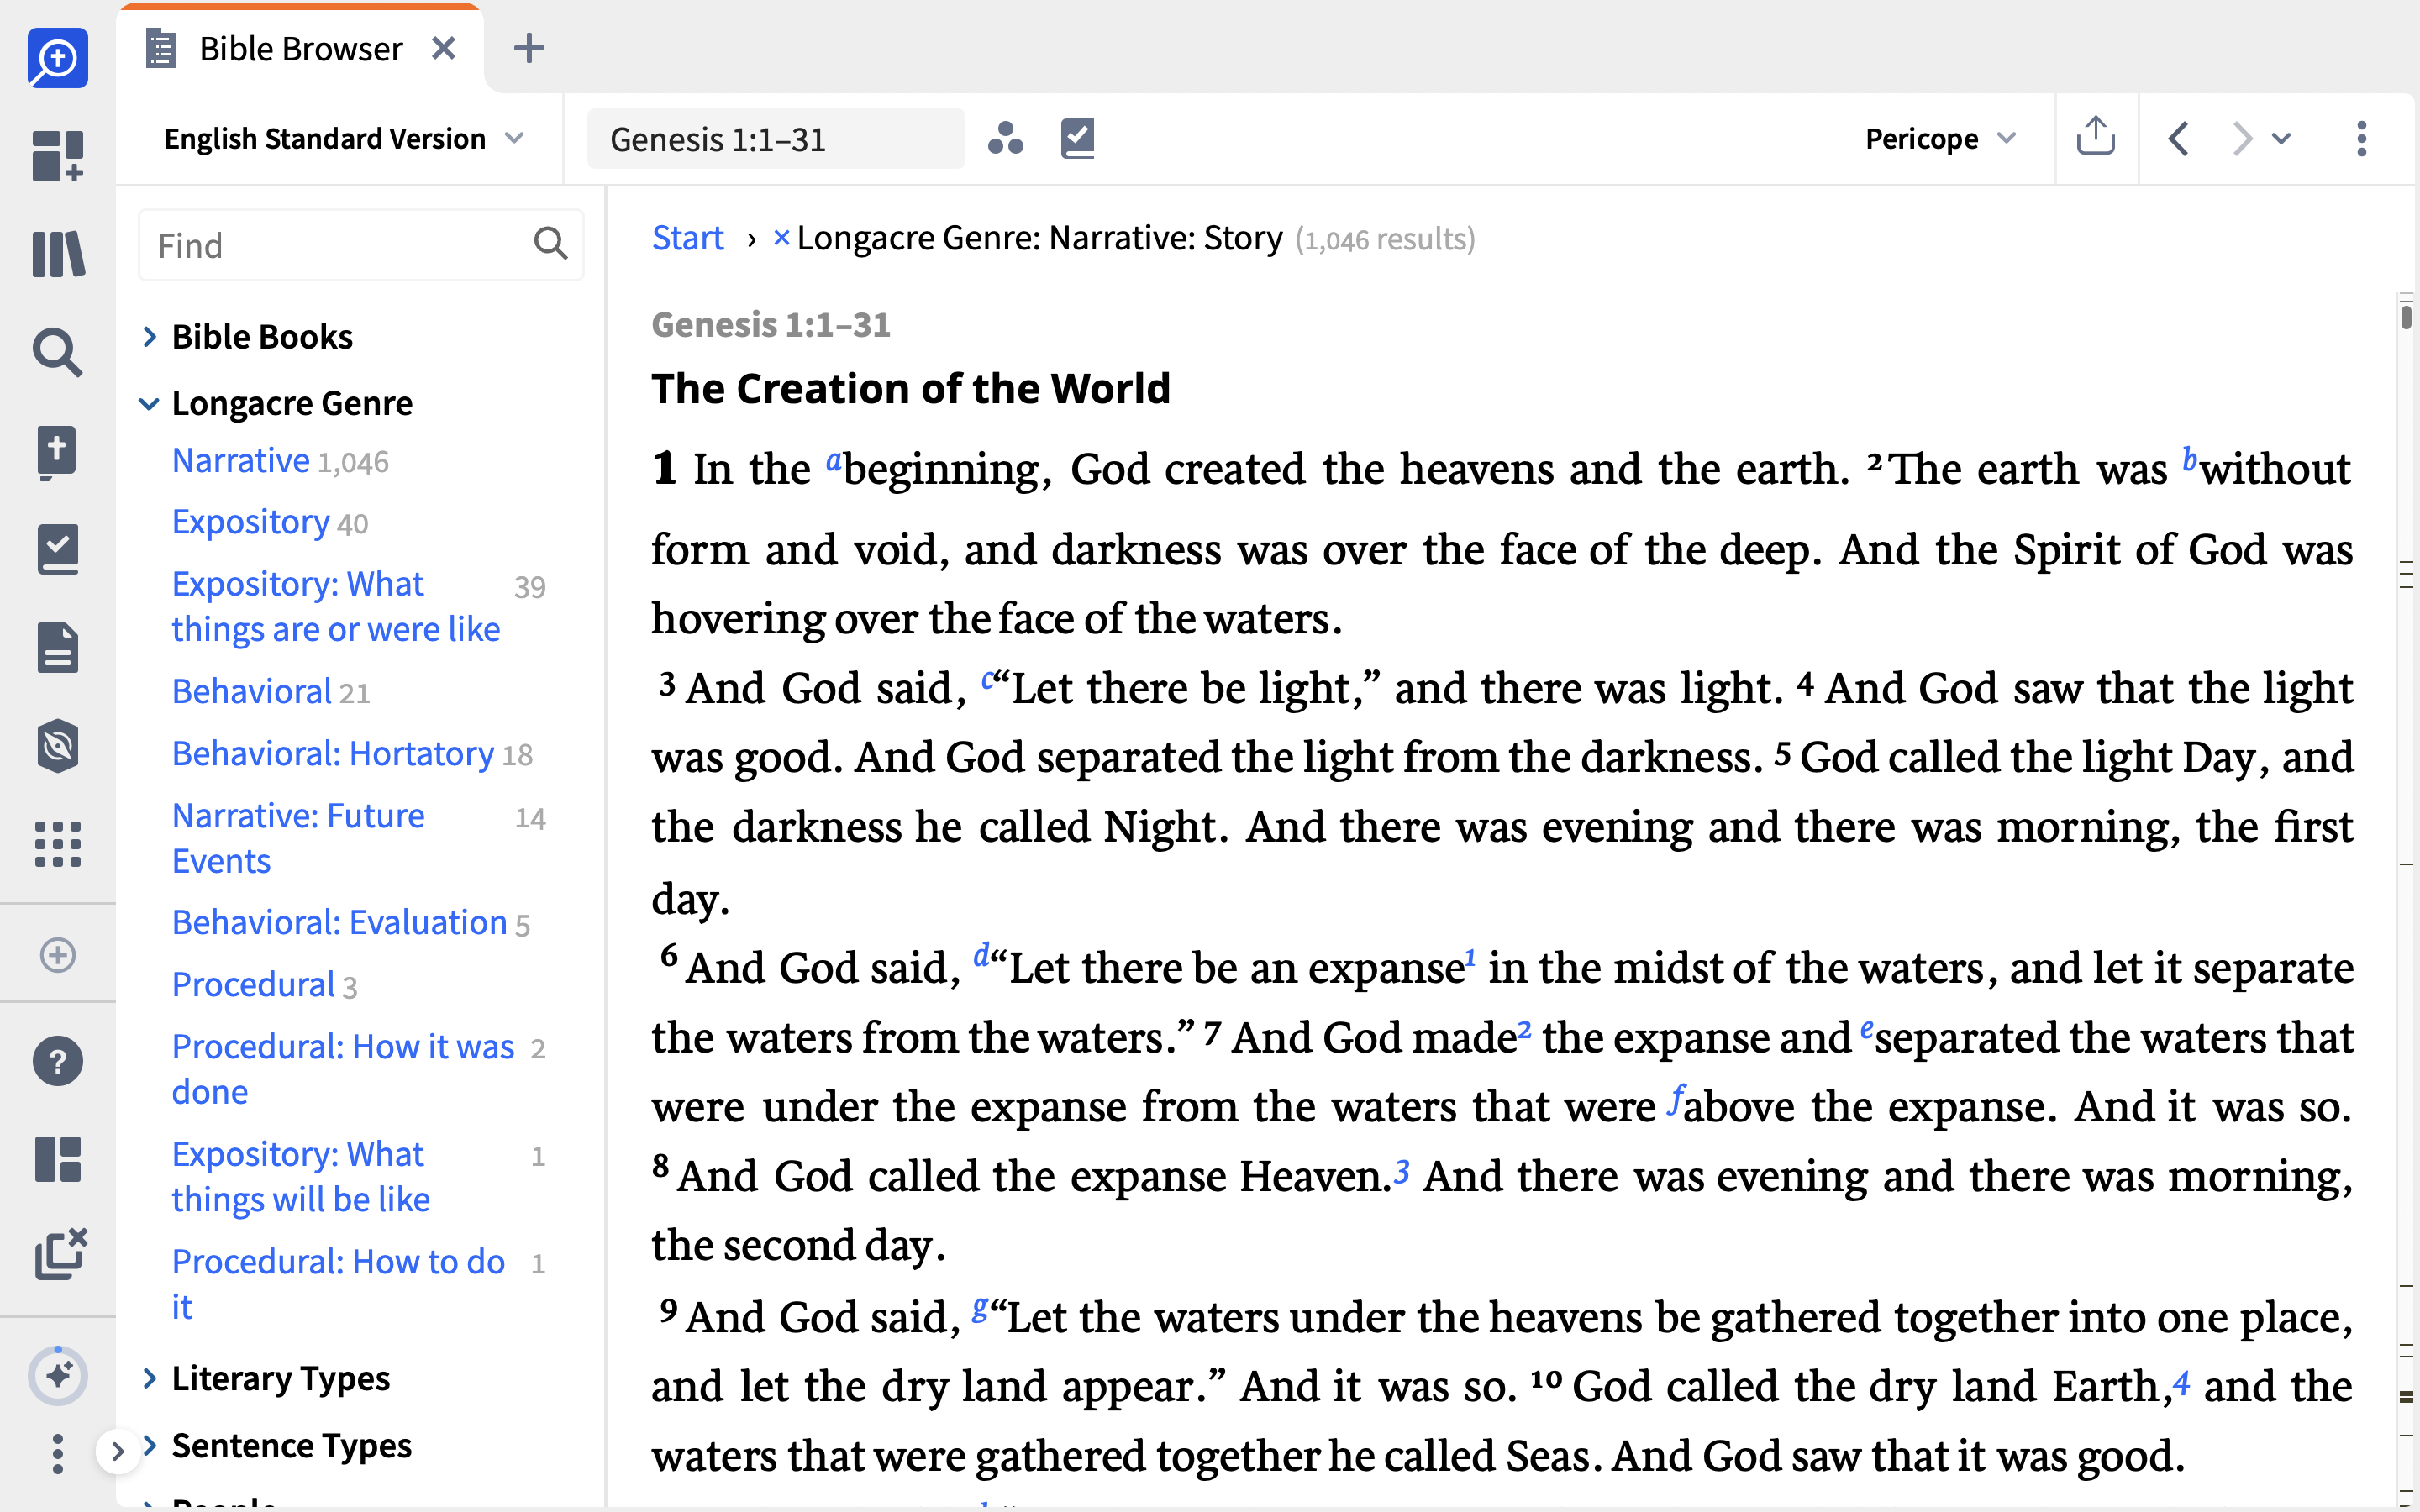Remove the Longacre Genre filter with X
The width and height of the screenshot is (2420, 1512).
point(782,238)
